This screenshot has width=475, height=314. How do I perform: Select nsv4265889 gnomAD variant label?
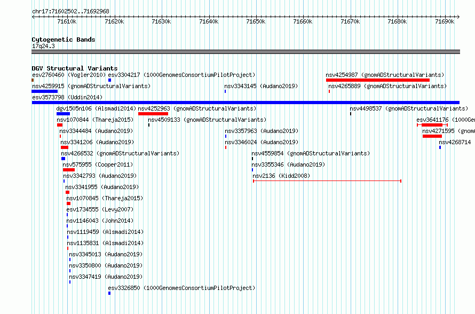point(388,86)
